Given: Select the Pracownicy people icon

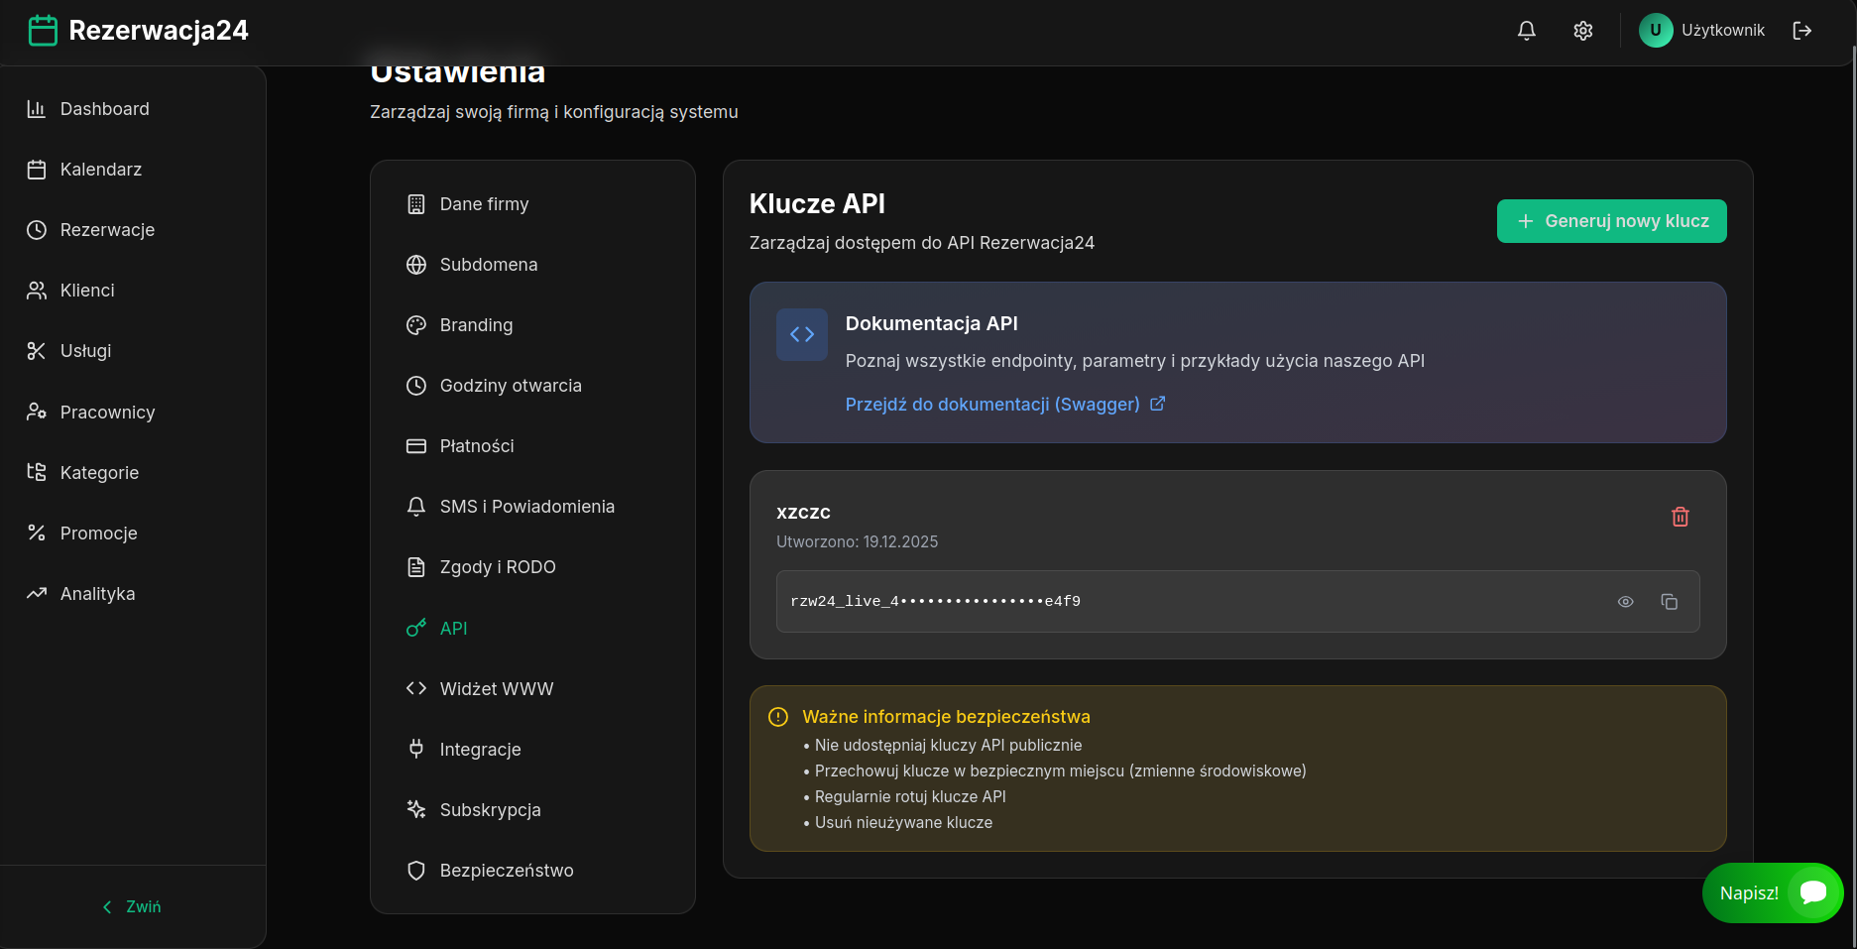Looking at the screenshot, I should click(x=37, y=412).
